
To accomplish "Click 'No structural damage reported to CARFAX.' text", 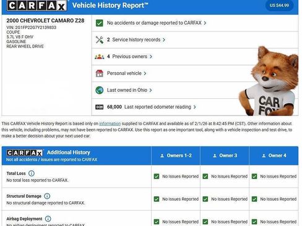I will click(x=46, y=203).
